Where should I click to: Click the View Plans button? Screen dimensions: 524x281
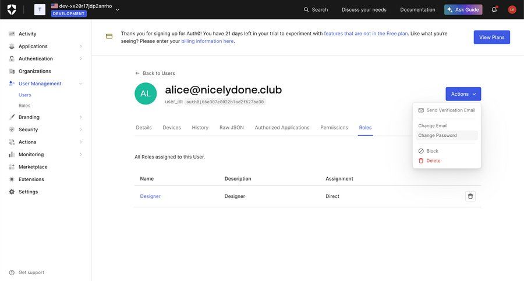(491, 37)
